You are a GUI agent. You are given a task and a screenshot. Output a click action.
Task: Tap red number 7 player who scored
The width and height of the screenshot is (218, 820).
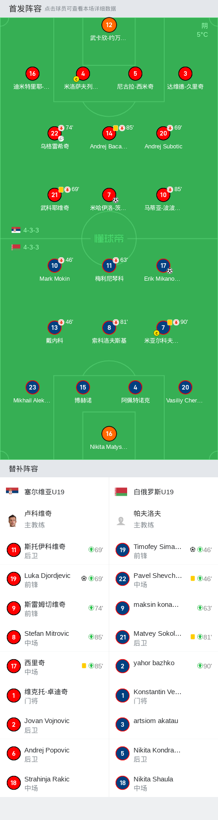pyautogui.click(x=109, y=195)
